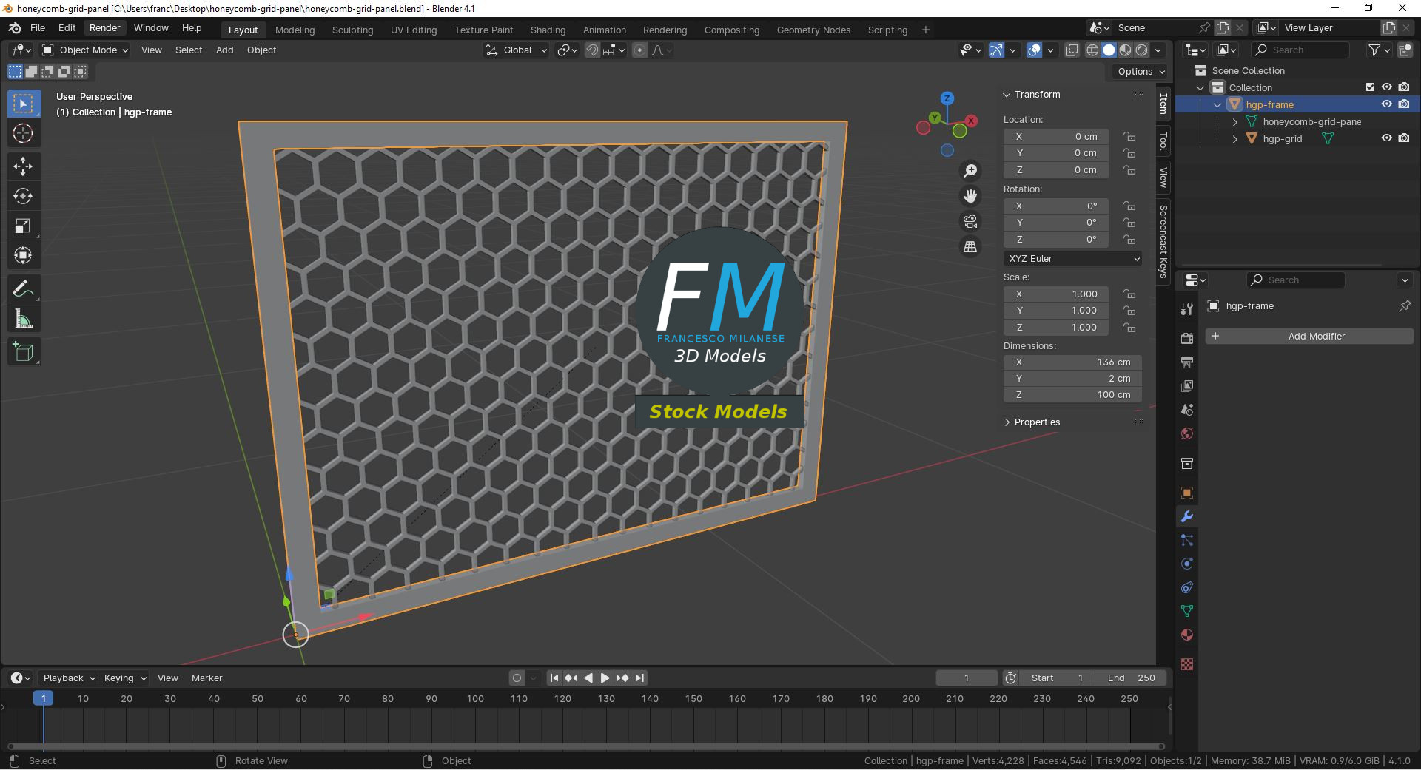This screenshot has width=1421, height=770.
Task: Select the Scale tool
Action: pyautogui.click(x=24, y=226)
